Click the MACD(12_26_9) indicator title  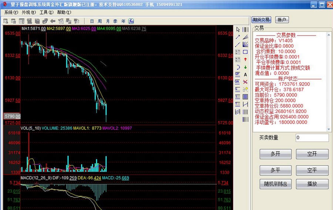[x=36, y=178]
